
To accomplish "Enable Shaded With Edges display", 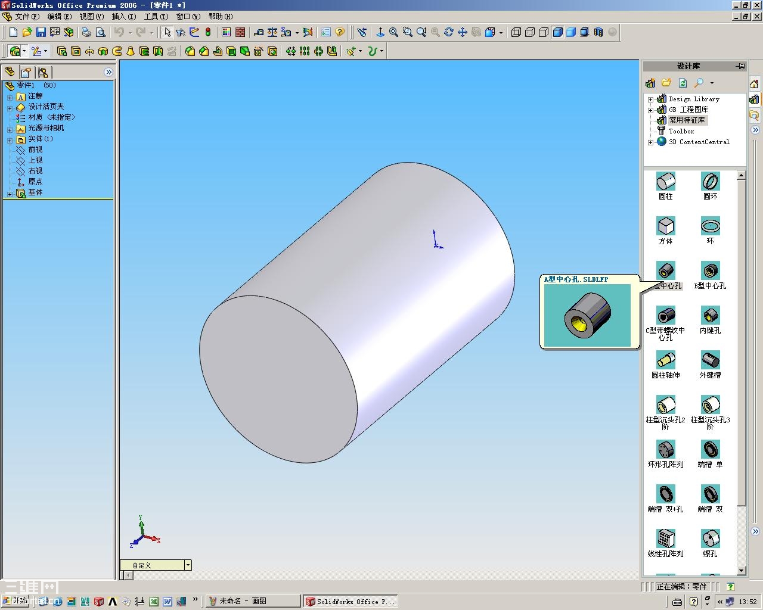I will tap(557, 32).
